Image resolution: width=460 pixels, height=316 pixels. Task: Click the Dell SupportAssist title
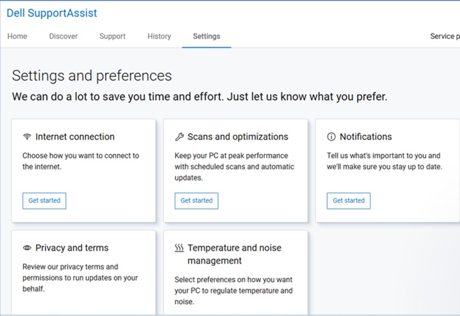(52, 13)
